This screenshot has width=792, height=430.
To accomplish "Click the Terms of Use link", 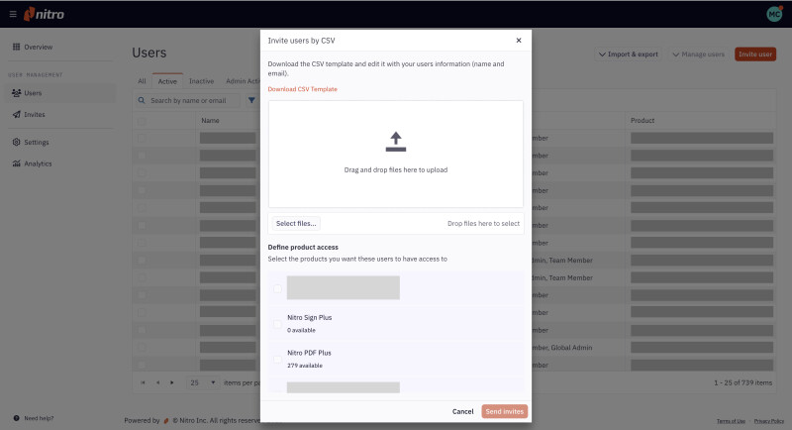I will pos(731,421).
